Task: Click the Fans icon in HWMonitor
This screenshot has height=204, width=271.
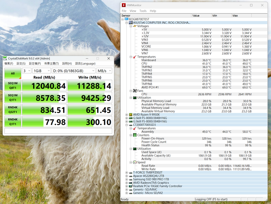Action: pyautogui.click(x=135, y=91)
